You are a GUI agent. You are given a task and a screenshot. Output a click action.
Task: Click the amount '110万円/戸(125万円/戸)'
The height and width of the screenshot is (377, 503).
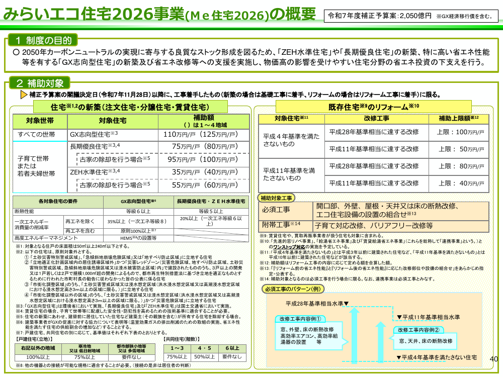pos(201,135)
